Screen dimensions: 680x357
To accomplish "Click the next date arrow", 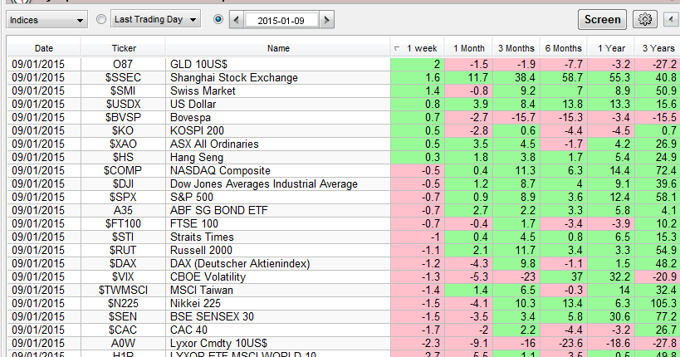I will (327, 19).
